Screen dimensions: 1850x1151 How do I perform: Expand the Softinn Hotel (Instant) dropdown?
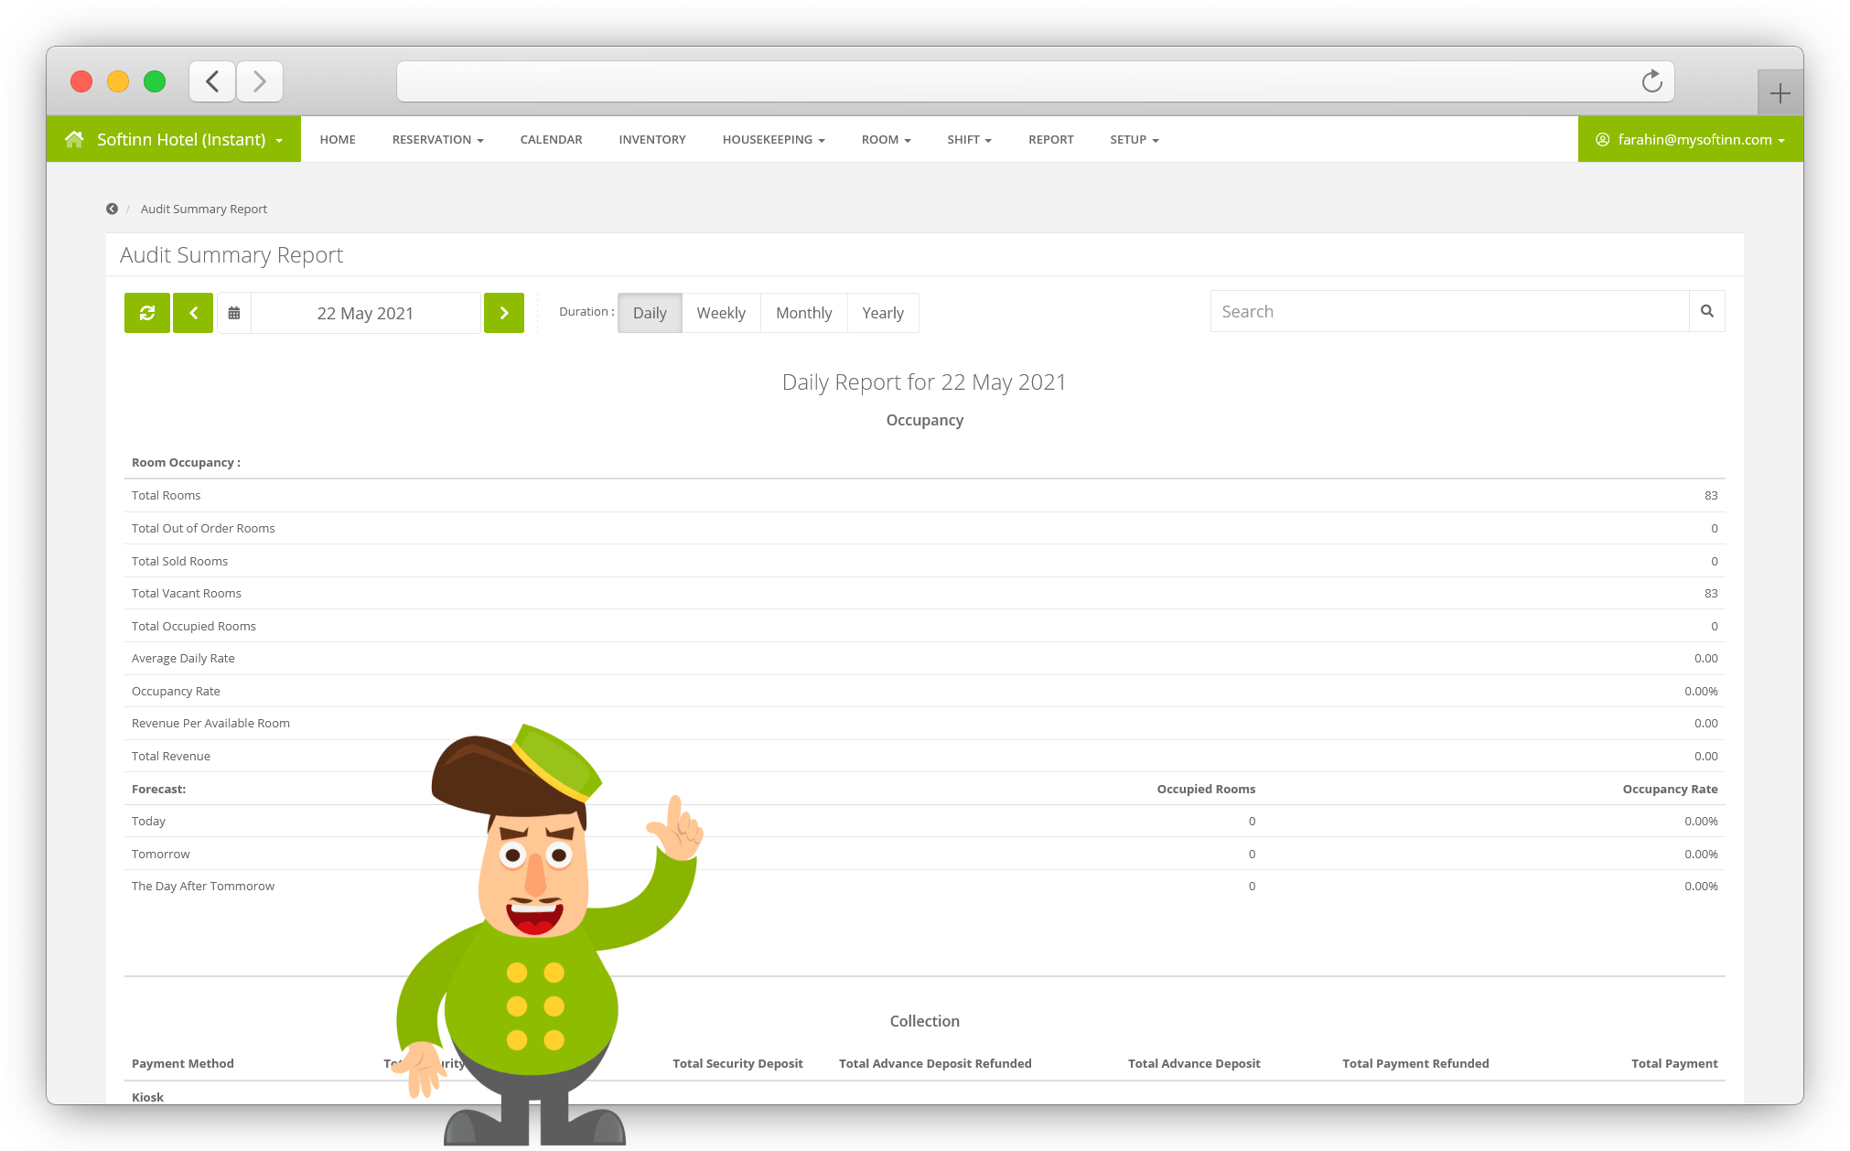174,139
